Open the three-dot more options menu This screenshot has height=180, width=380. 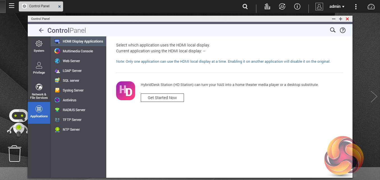(356, 6)
